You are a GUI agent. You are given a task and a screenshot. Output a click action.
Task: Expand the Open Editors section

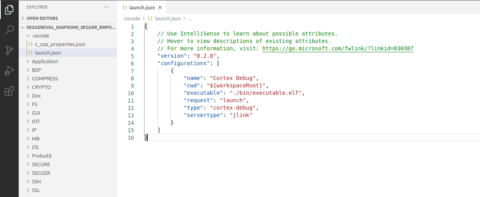[x=42, y=18]
